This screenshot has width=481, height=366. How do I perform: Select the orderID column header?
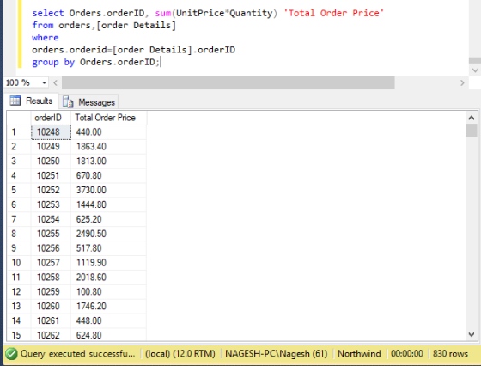coord(51,118)
